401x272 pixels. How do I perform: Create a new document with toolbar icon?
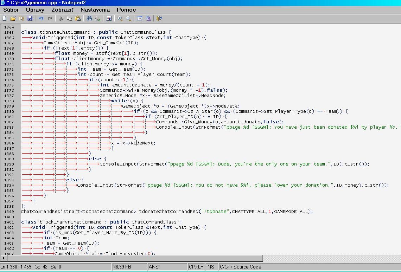click(x=5, y=18)
